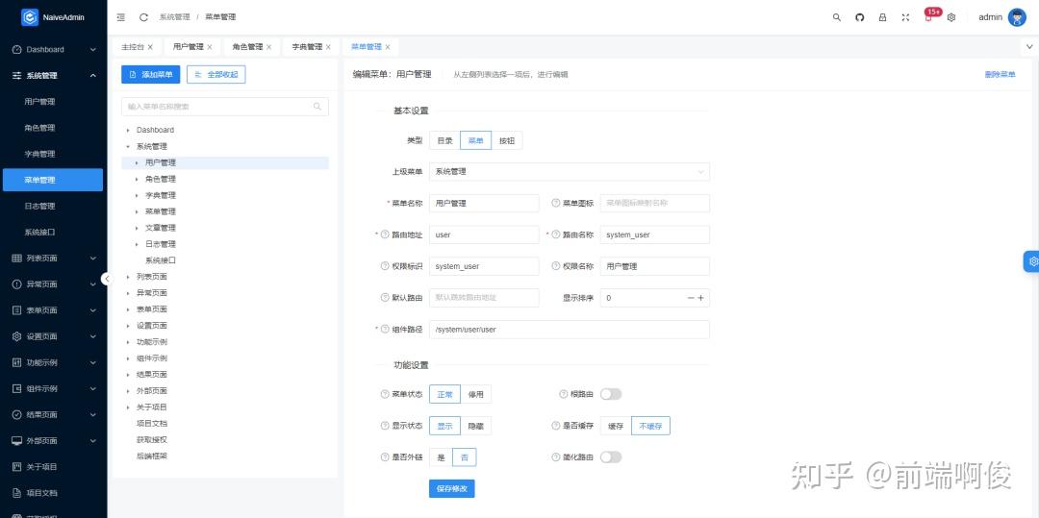Focus the menu name search field
Screen dimensions: 1039x518
point(224,106)
